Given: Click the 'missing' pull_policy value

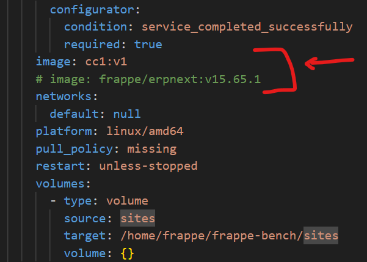Looking at the screenshot, I should click(151, 149).
